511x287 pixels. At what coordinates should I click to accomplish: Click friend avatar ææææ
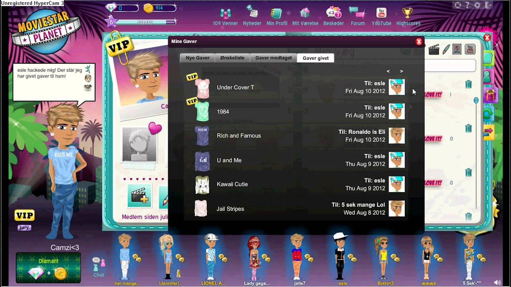click(427, 257)
